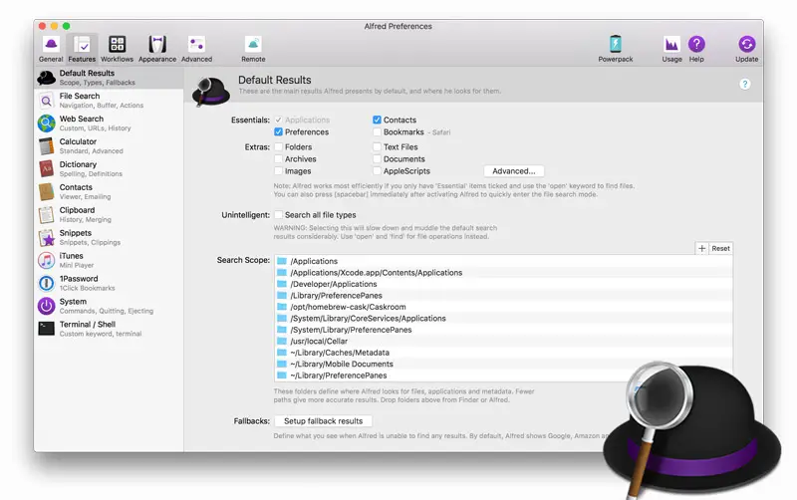Click the plus button above Search Scope

coord(701,248)
